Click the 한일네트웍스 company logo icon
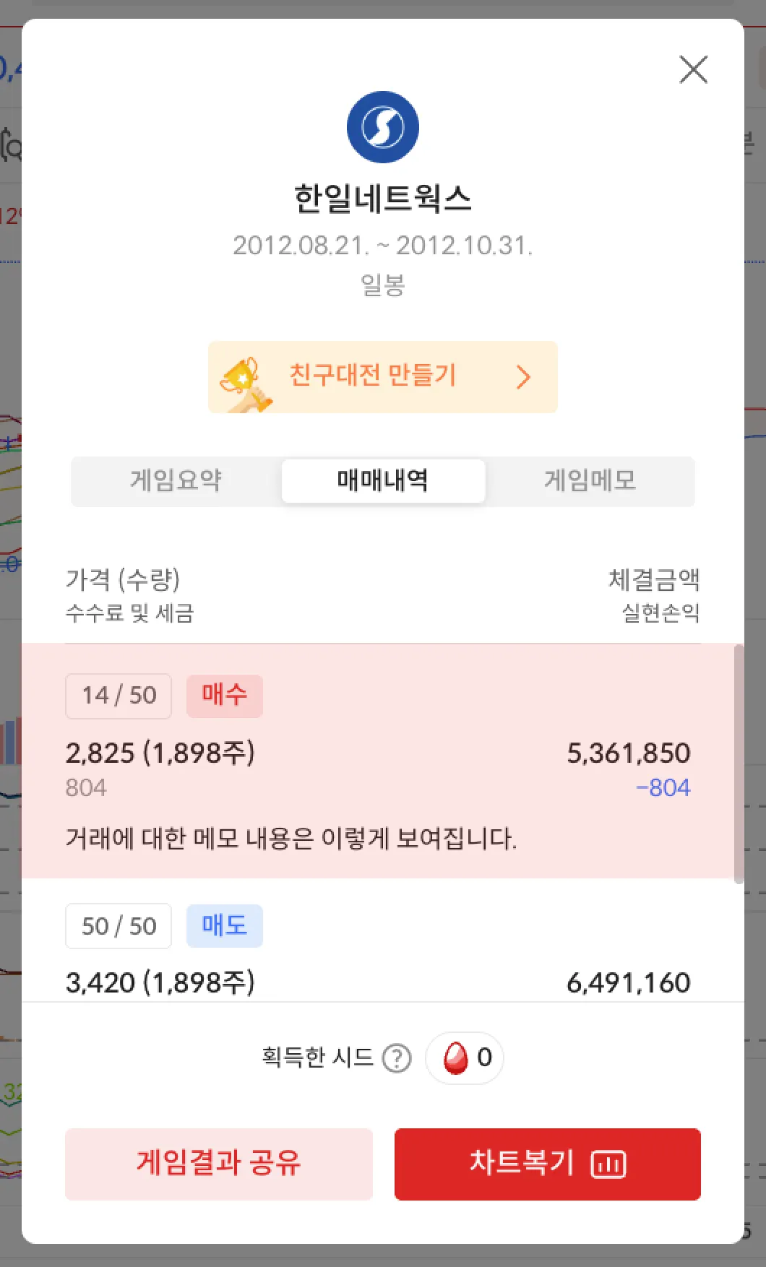 (383, 127)
